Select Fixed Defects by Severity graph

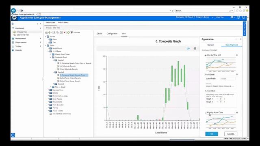[69, 69]
